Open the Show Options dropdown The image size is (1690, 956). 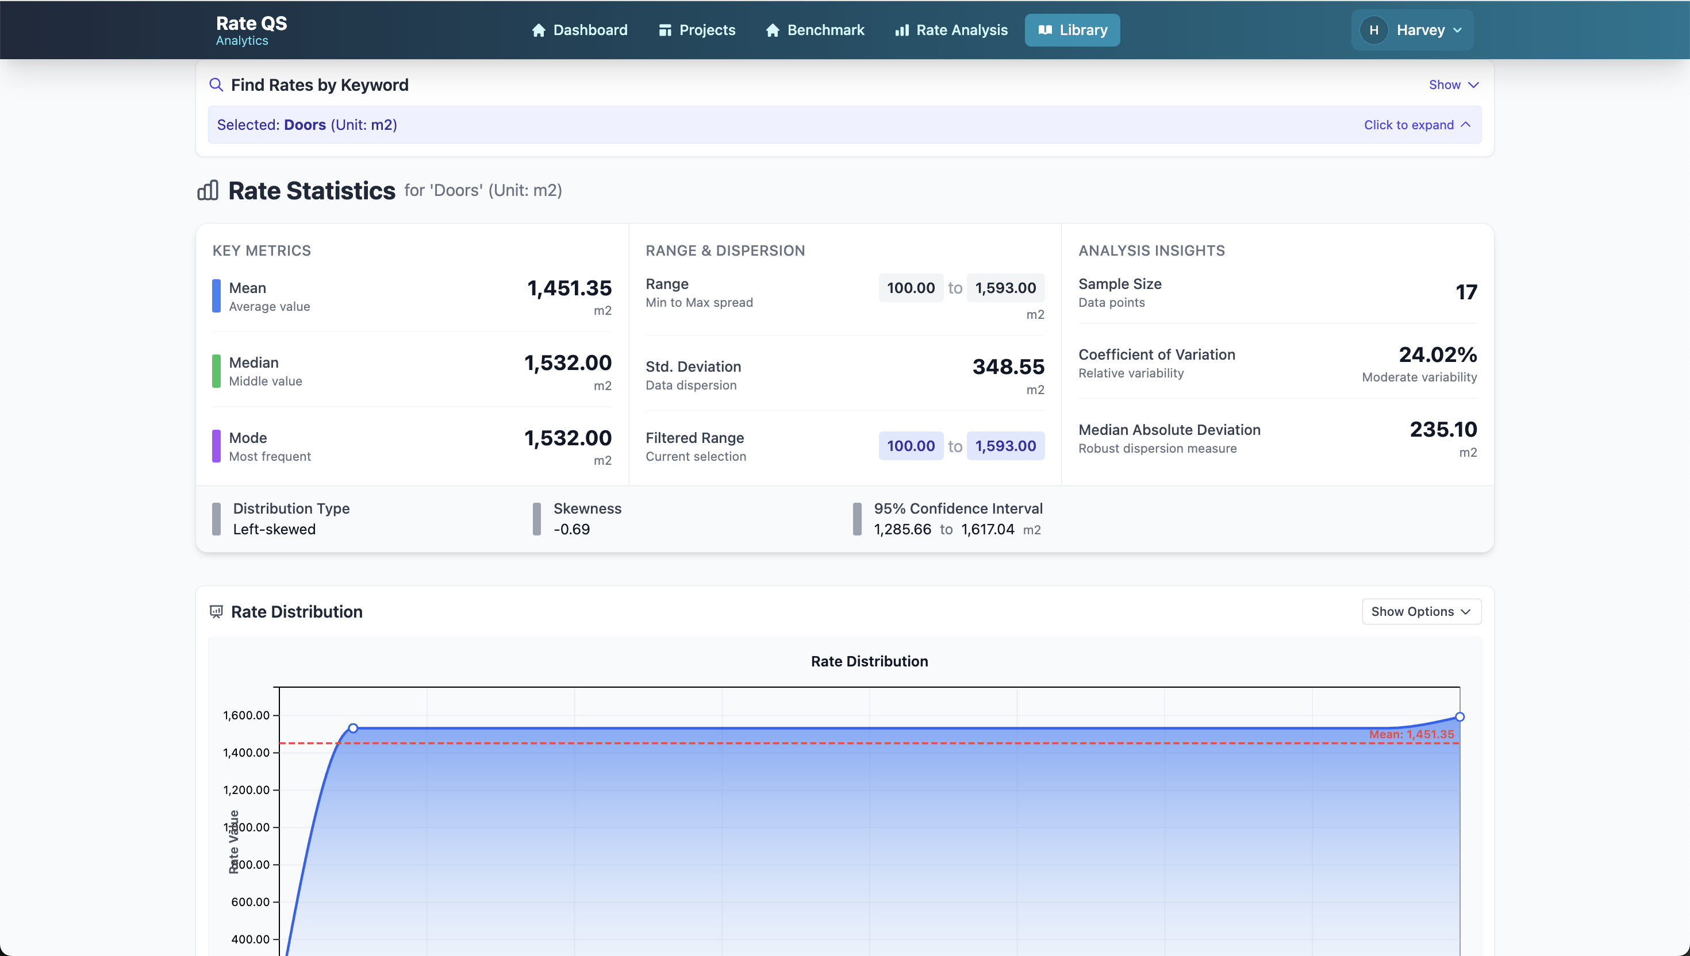tap(1422, 611)
